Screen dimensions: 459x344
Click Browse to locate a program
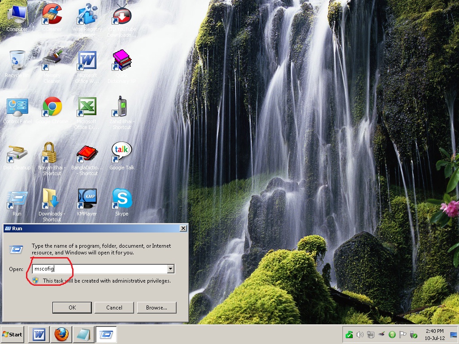coord(156,308)
